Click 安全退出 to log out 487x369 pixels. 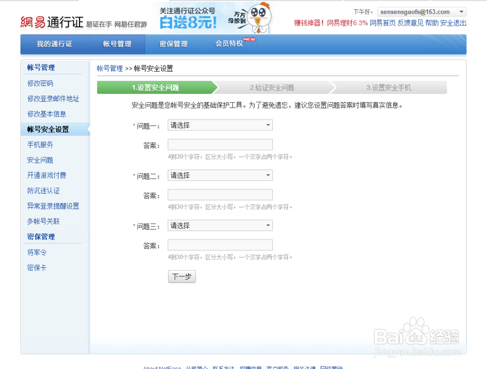coord(452,23)
